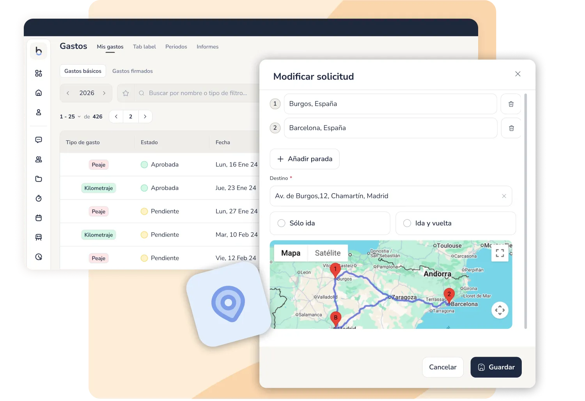Screen dimensions: 585x401
Task: Click the app logo in the sidebar
Action: tap(39, 51)
